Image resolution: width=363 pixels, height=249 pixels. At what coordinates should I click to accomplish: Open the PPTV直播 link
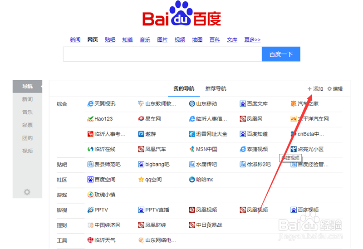click(157, 210)
